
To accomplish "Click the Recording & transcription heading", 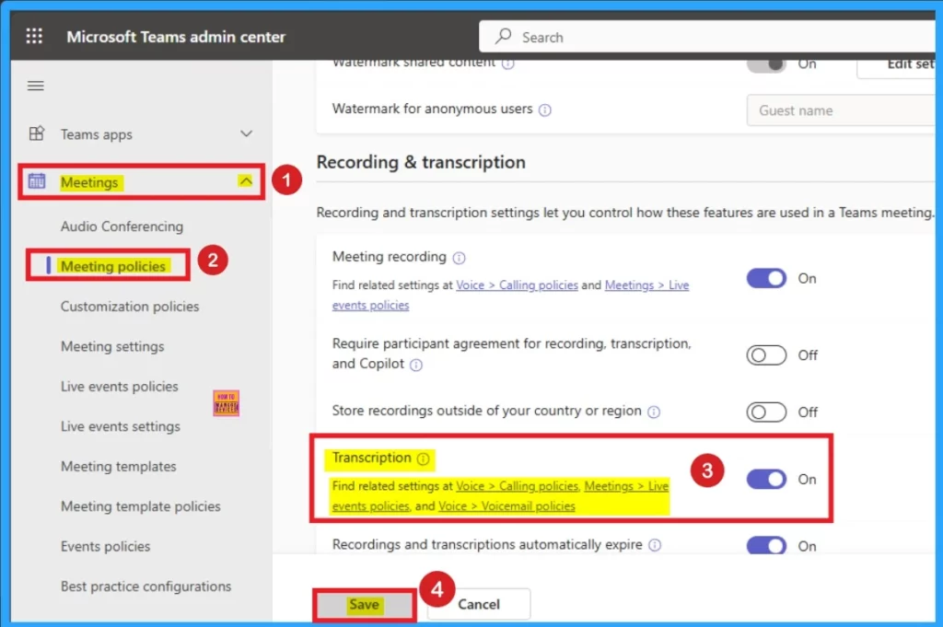I will [x=421, y=162].
